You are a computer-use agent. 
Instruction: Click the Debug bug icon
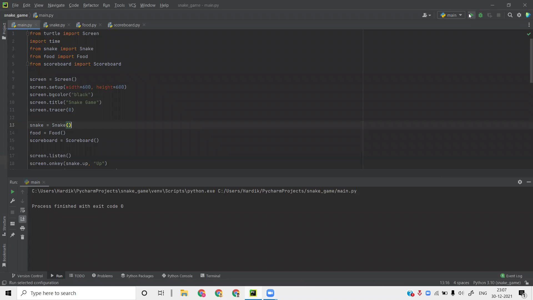(x=481, y=15)
